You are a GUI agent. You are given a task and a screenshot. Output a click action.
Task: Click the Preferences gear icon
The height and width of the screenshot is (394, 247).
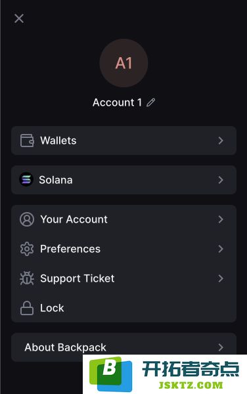point(27,249)
